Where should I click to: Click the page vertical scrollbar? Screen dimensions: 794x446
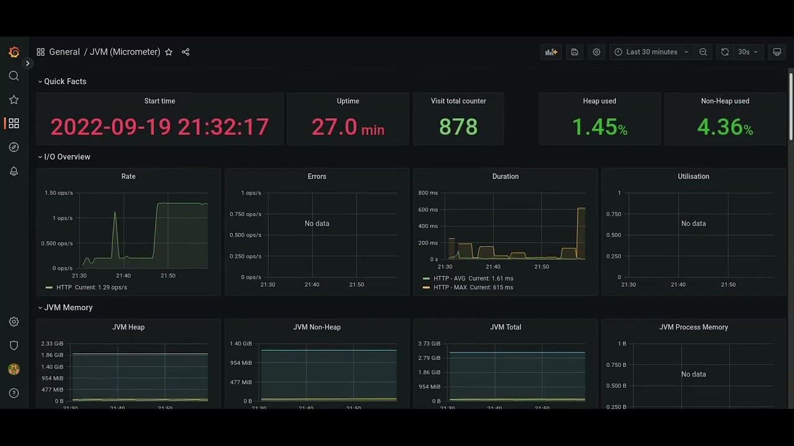pos(791,105)
